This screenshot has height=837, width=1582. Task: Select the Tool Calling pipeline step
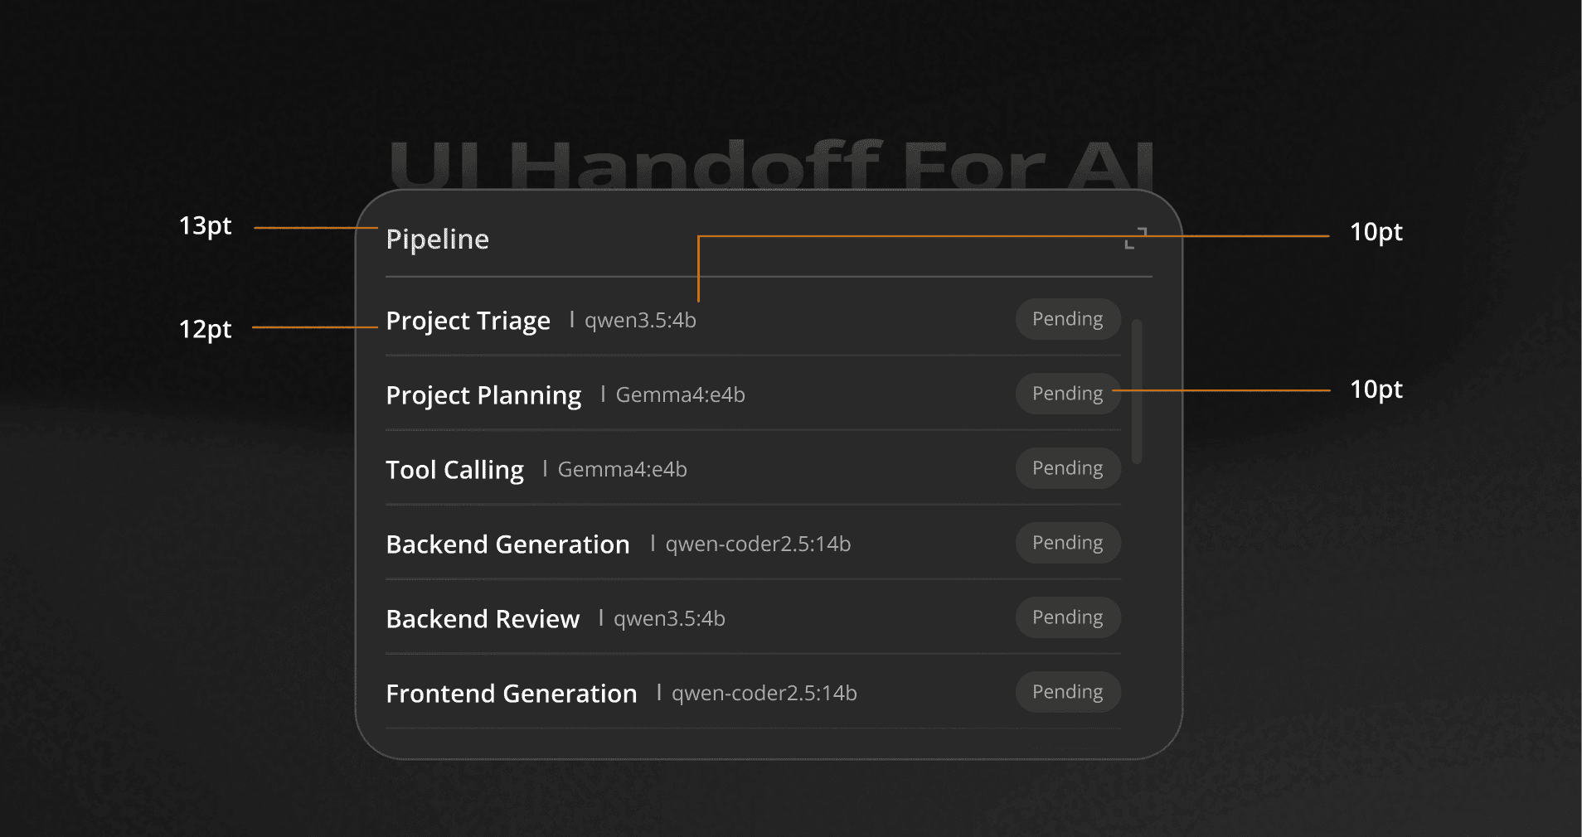pos(454,470)
